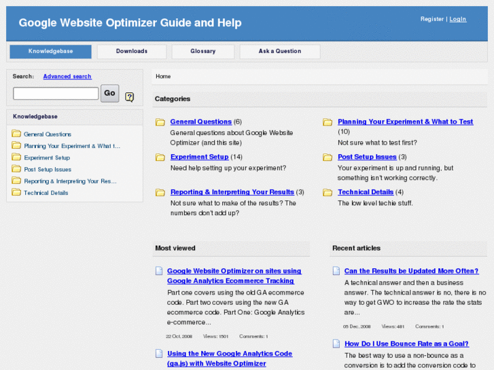
Task: Select Technical Details in sidebar tree
Action: coord(46,193)
